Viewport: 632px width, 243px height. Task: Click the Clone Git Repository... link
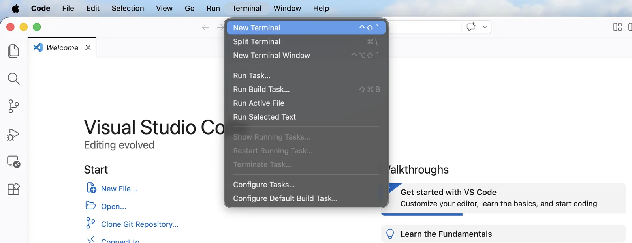(140, 224)
